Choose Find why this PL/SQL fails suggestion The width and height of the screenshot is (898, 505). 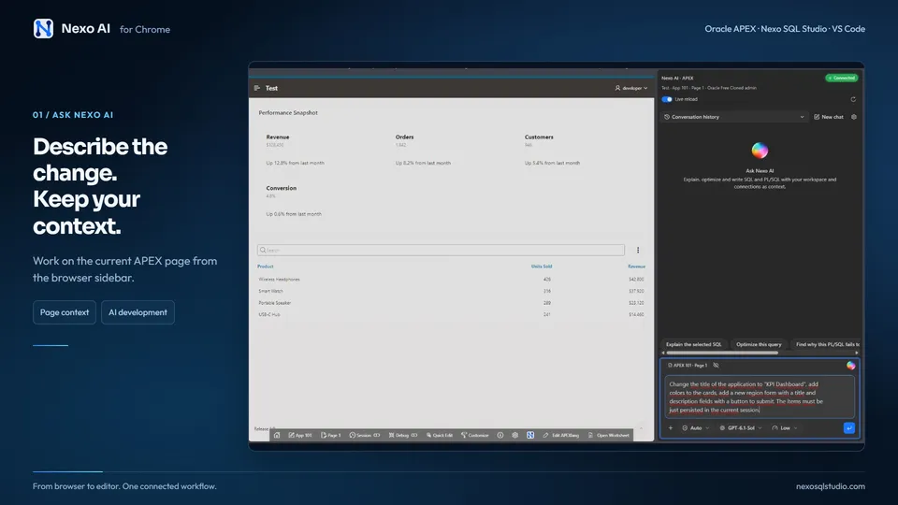click(x=827, y=344)
